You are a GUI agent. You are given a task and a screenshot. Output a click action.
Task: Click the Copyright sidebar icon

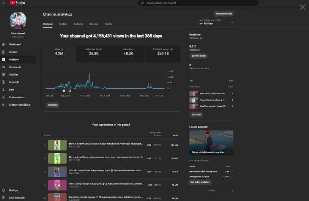(x=4, y=82)
